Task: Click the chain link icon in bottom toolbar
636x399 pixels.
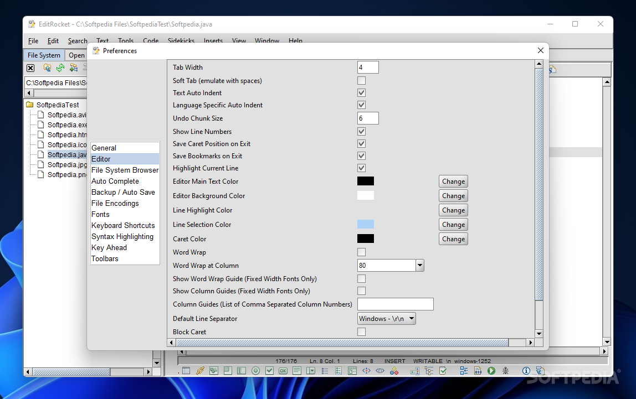Action: tap(200, 370)
